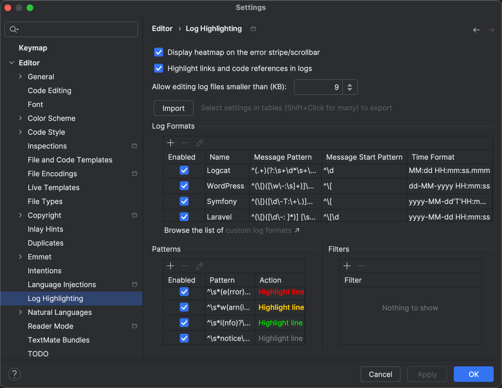The height and width of the screenshot is (388, 502).
Task: Remove filter using minus icon in Filters
Action: click(x=361, y=266)
